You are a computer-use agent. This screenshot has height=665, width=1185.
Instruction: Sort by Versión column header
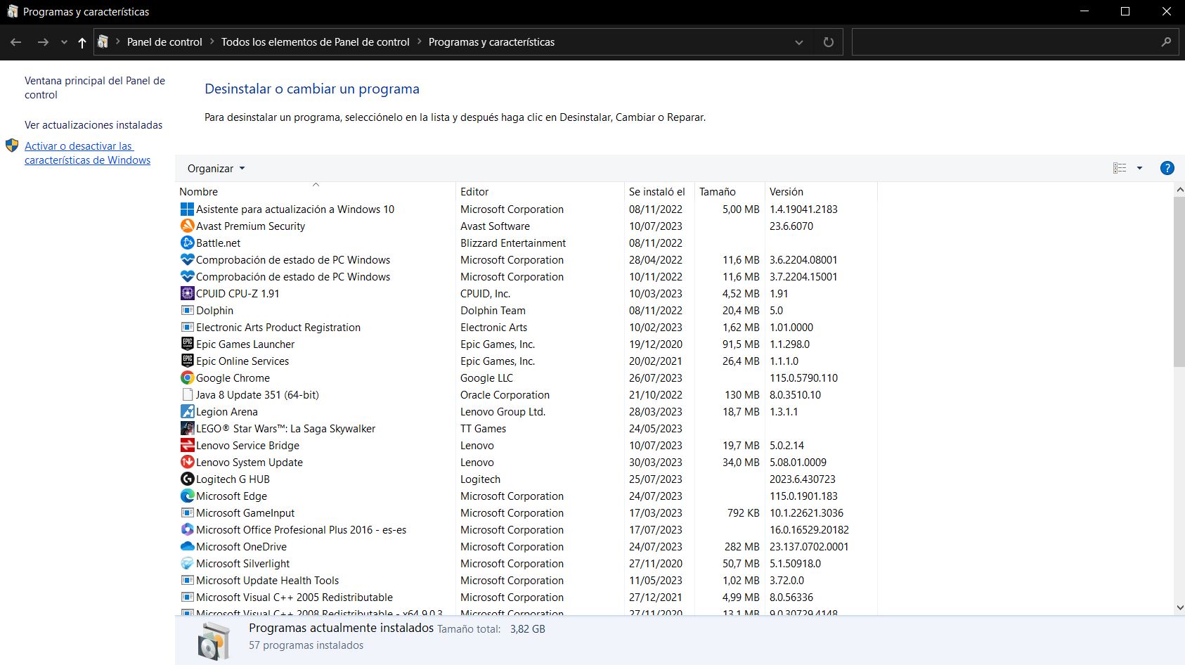coord(821,191)
